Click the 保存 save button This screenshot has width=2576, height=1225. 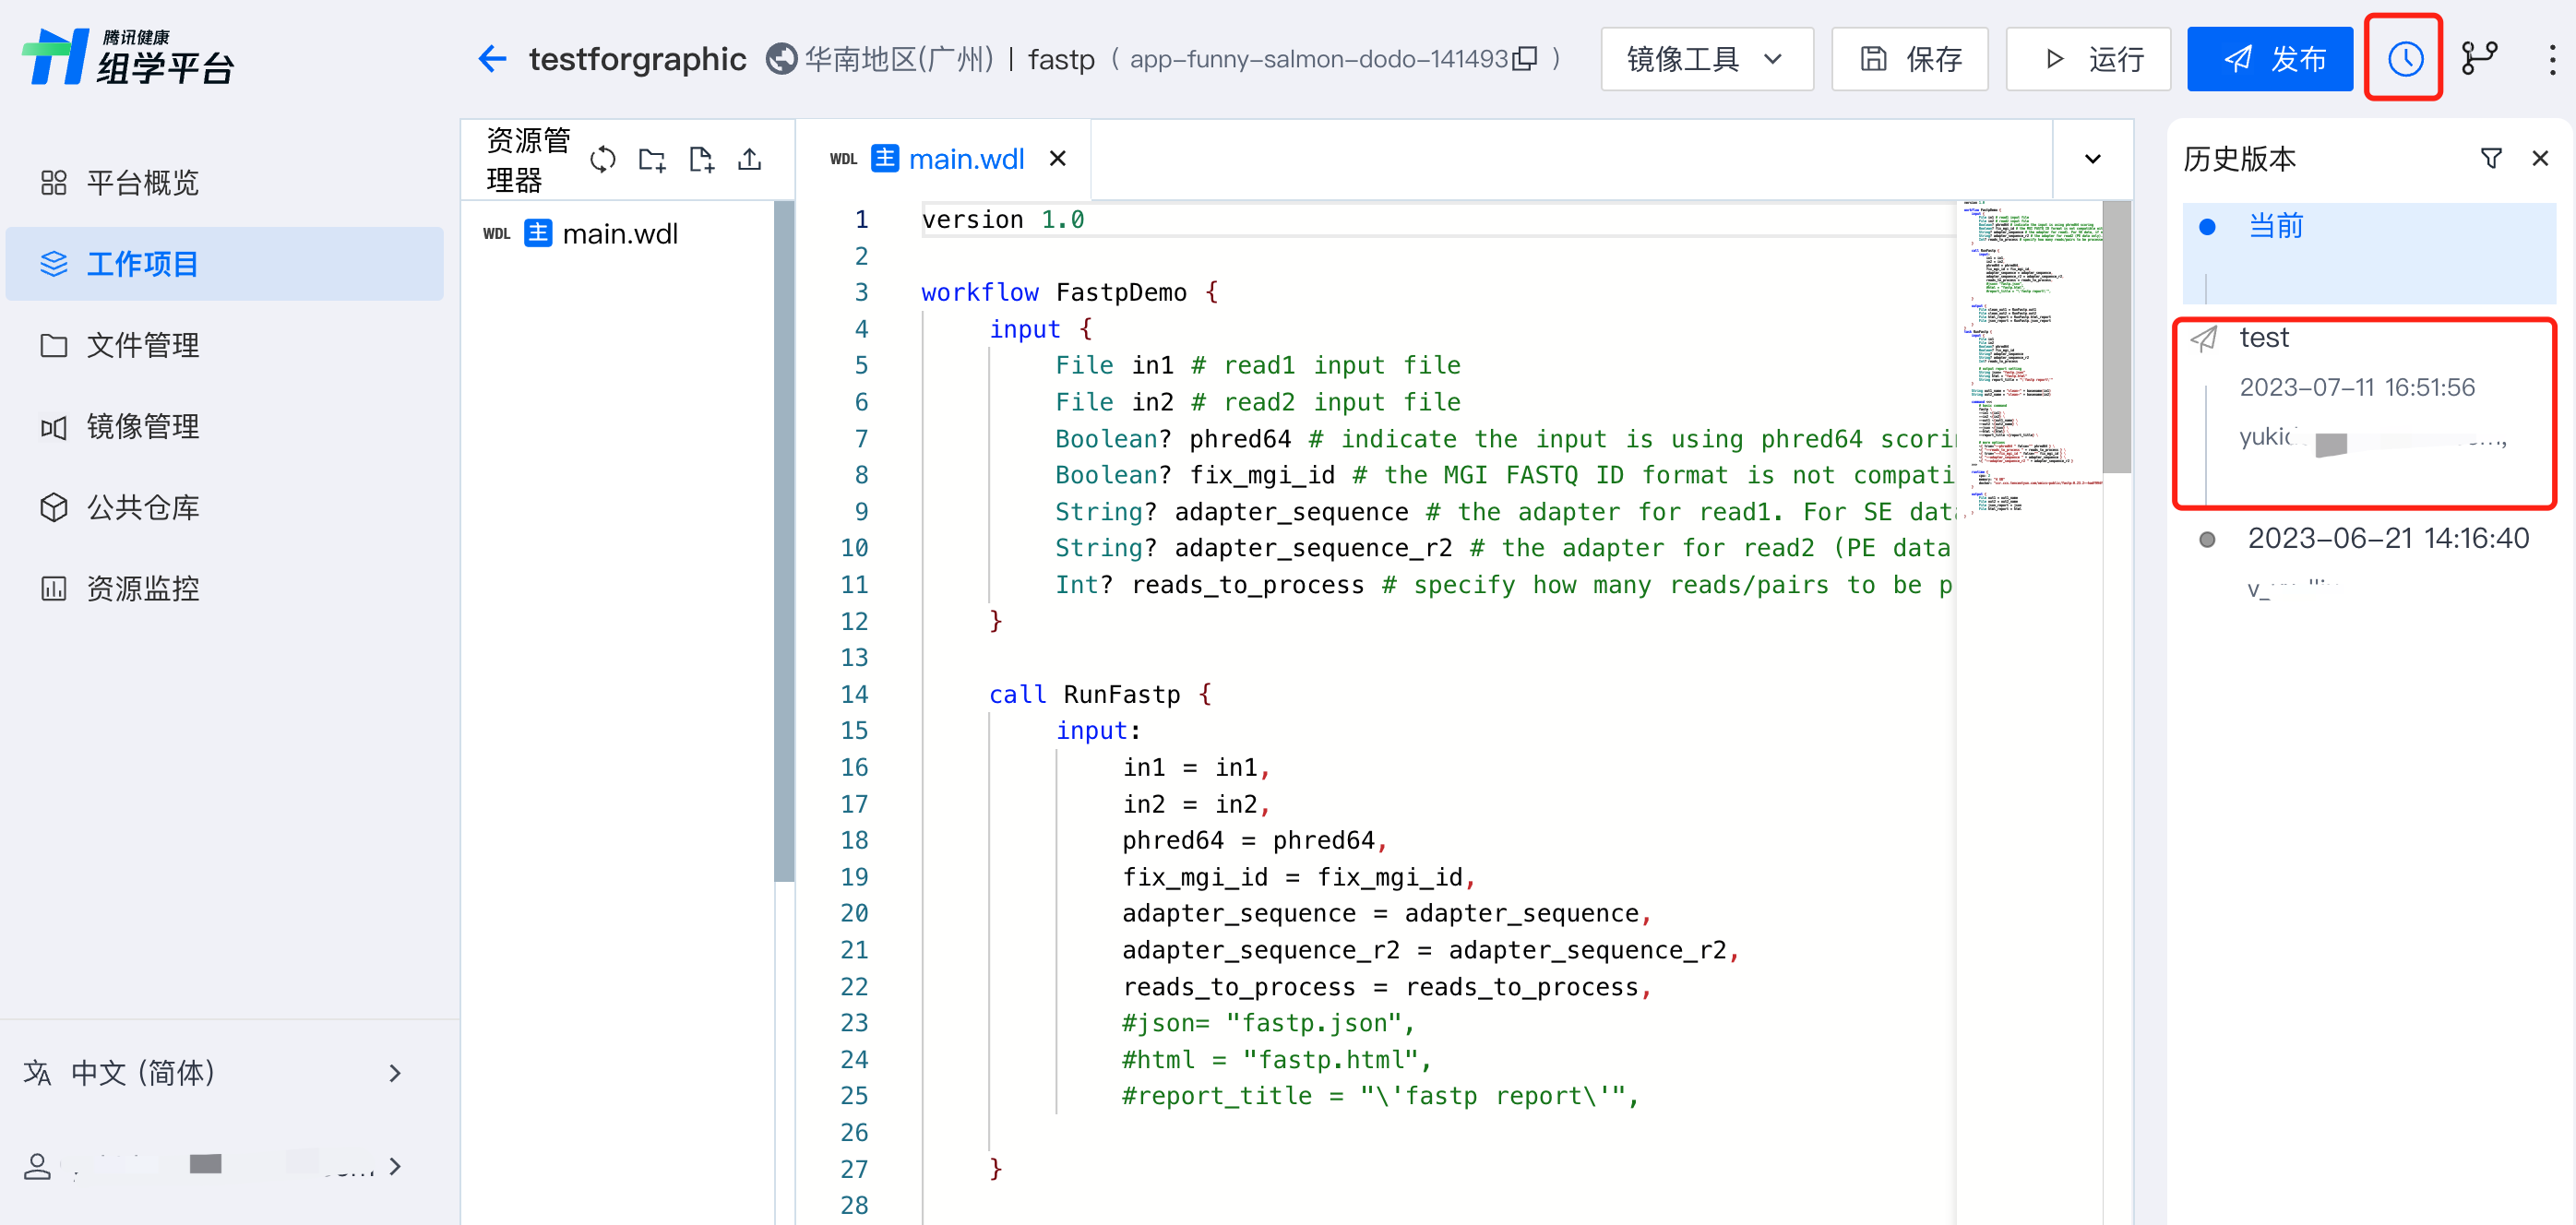(x=1909, y=59)
